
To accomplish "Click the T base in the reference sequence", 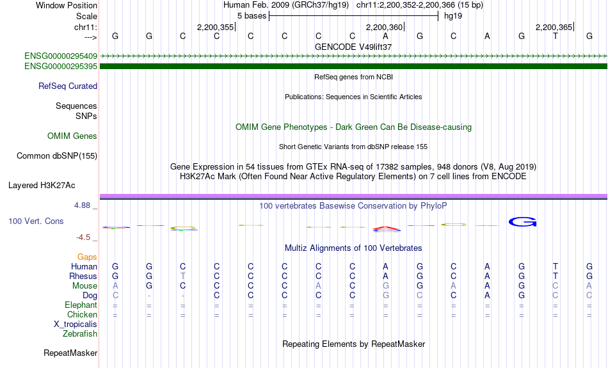I will coord(556,36).
